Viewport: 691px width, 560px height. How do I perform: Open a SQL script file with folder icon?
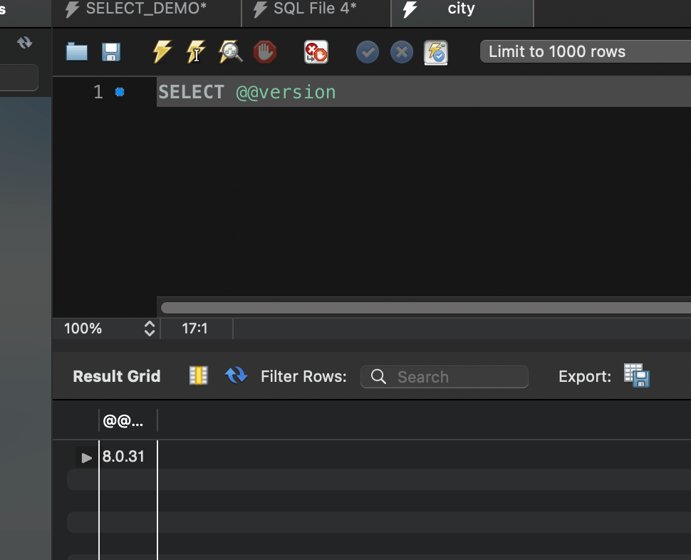[76, 52]
